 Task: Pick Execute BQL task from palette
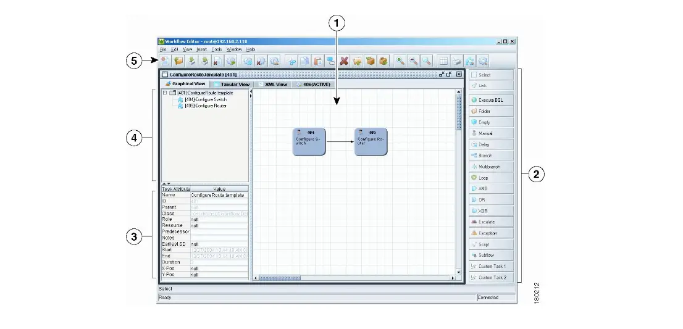(492, 100)
